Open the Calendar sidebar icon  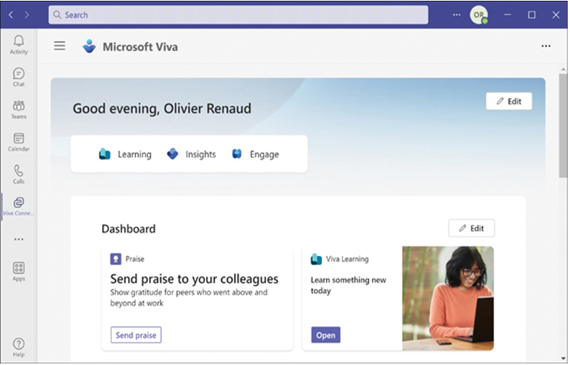click(18, 142)
